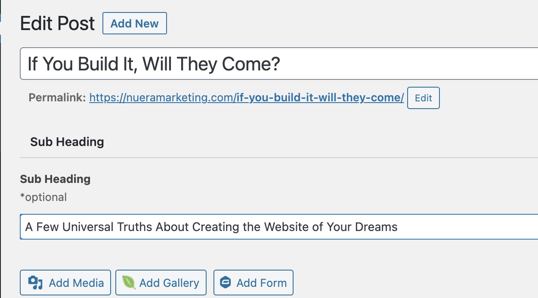Click the green leaf Add Gallery icon
The height and width of the screenshot is (298, 538).
click(x=129, y=283)
